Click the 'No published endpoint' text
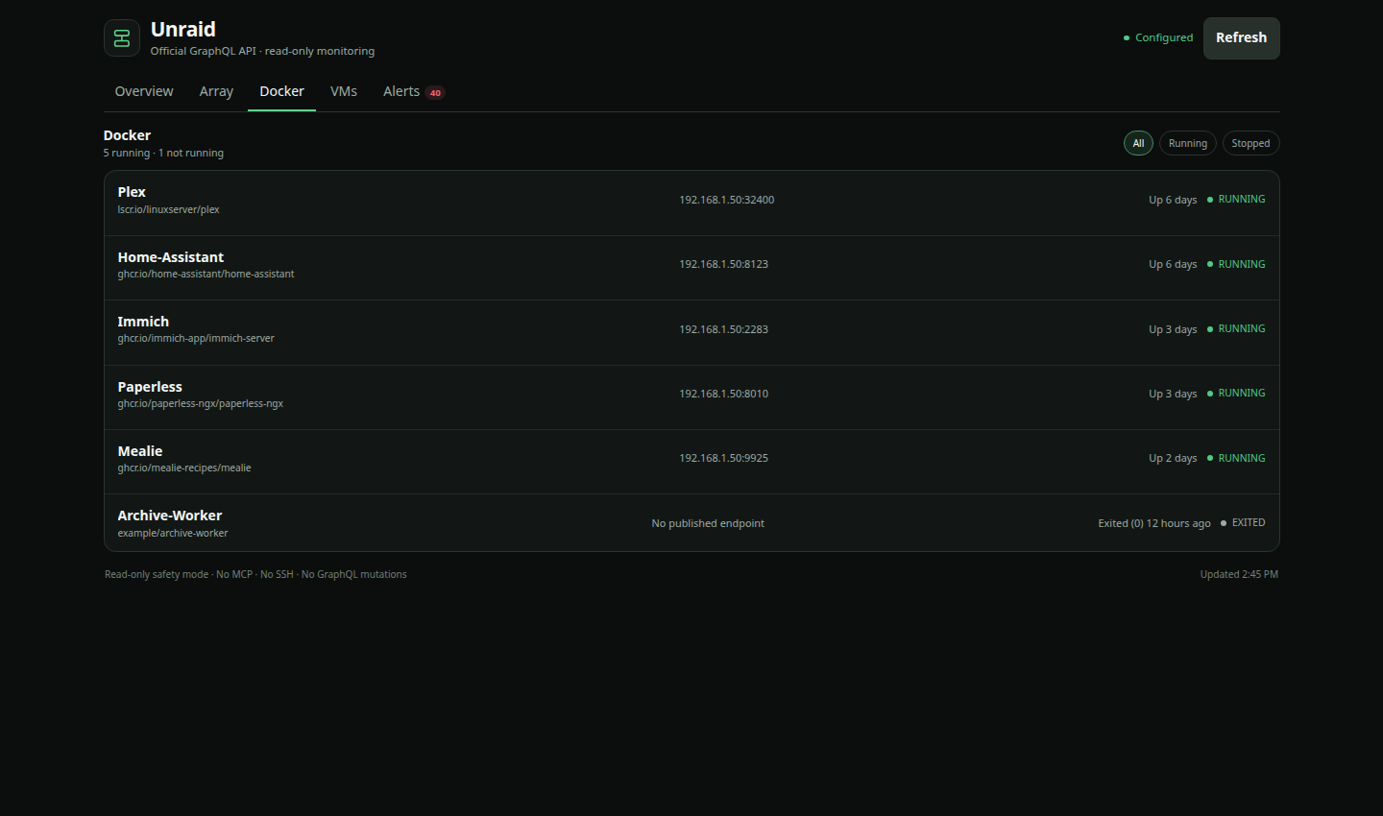 point(708,523)
